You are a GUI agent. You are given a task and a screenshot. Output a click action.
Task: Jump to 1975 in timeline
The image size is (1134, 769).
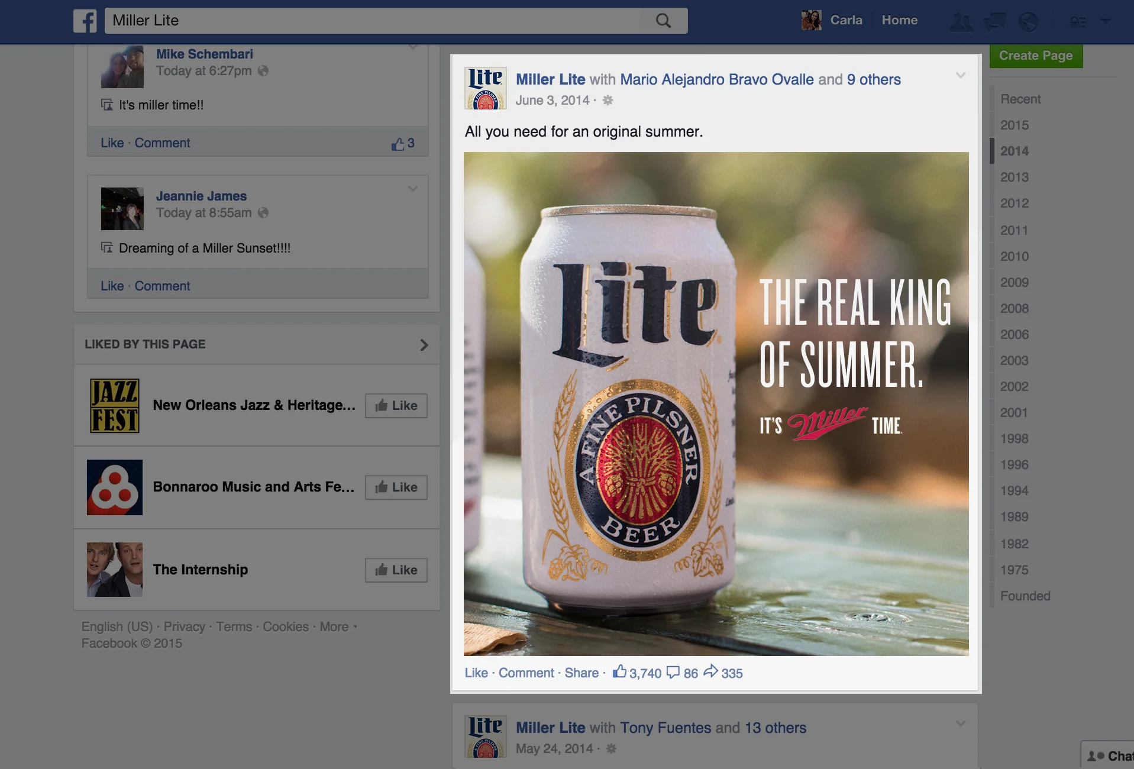pyautogui.click(x=1015, y=570)
